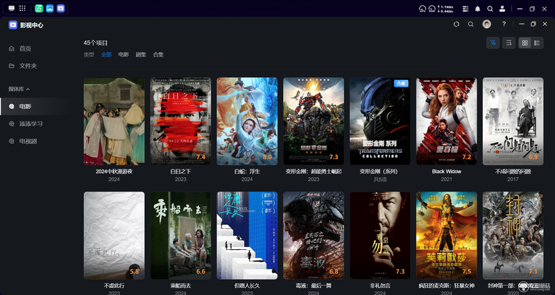This screenshot has width=555, height=295.
Task: Click the 乘船而去 title text
Action: coord(180,285)
